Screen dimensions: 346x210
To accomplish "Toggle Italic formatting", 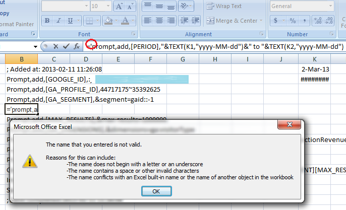I will [x=59, y=21].
